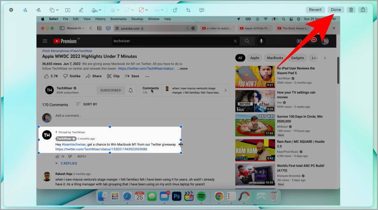Toggle the SUBSCRIBED button
378x210 pixels.
111,90
